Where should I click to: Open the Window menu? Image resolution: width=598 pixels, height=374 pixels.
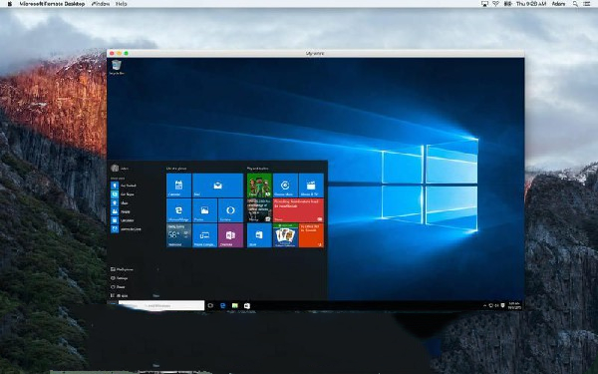[x=101, y=4]
